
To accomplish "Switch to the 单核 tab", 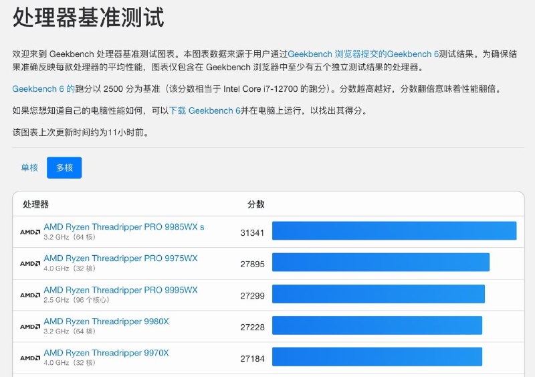I will (29, 168).
